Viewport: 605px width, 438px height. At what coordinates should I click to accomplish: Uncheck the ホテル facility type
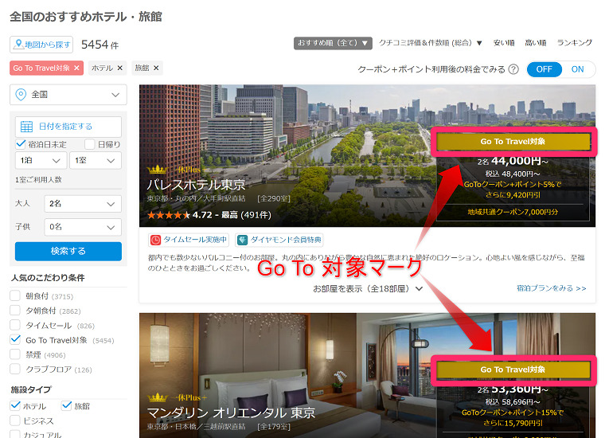point(15,406)
